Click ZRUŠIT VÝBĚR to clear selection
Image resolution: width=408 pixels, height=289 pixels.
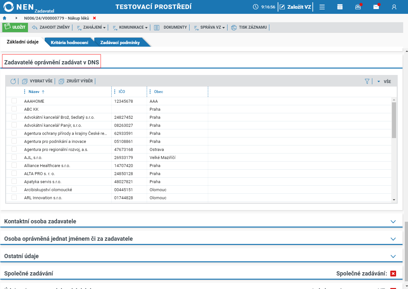[x=76, y=81]
